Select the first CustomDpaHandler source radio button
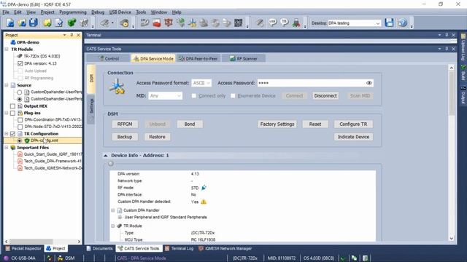Image resolution: width=467 pixels, height=262 pixels. coord(20,92)
